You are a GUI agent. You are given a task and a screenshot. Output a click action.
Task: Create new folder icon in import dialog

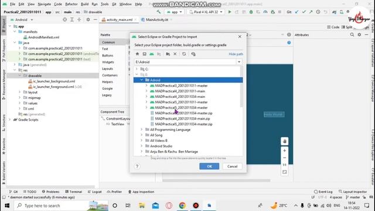click(x=168, y=54)
